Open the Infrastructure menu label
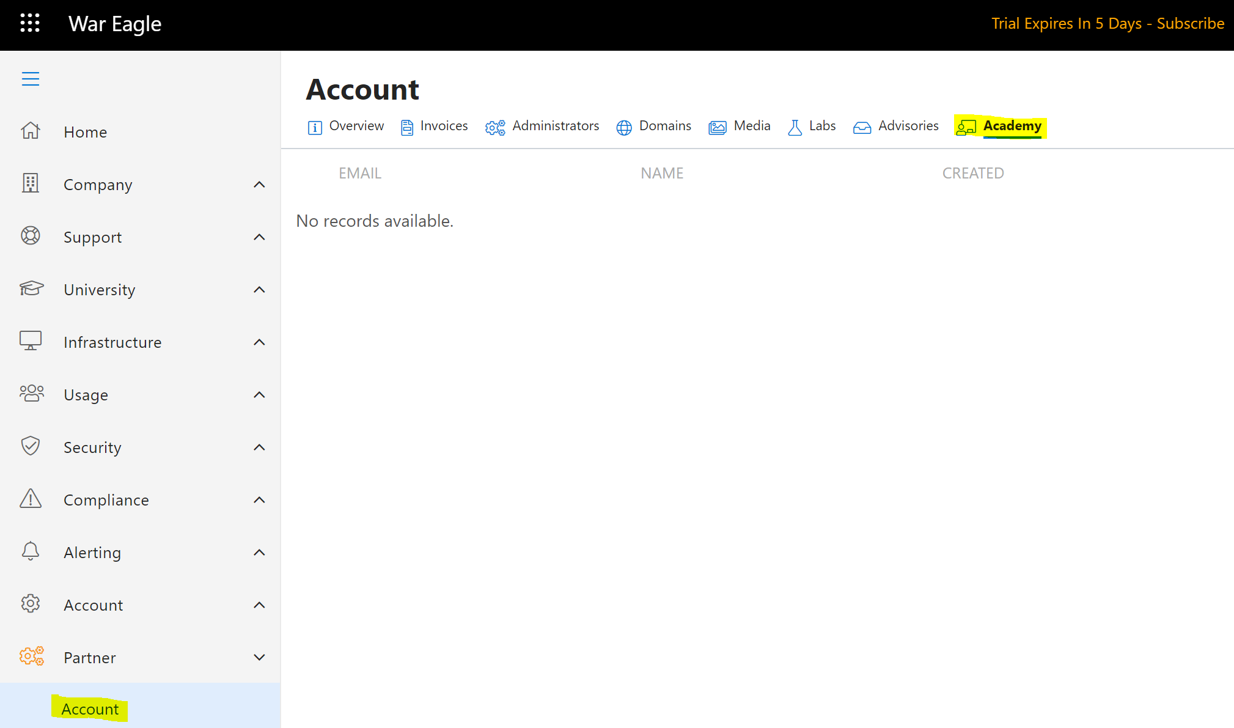This screenshot has height=728, width=1234. tap(112, 342)
